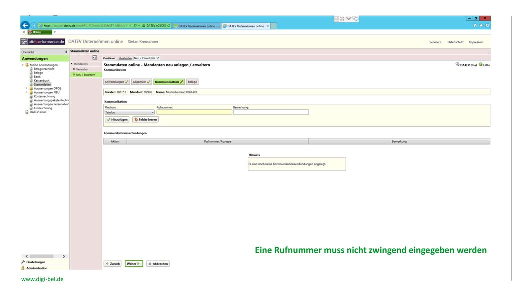The width and height of the screenshot is (512, 288).
Task: Open Kassenbuch in the application tree
Action: [42, 81]
